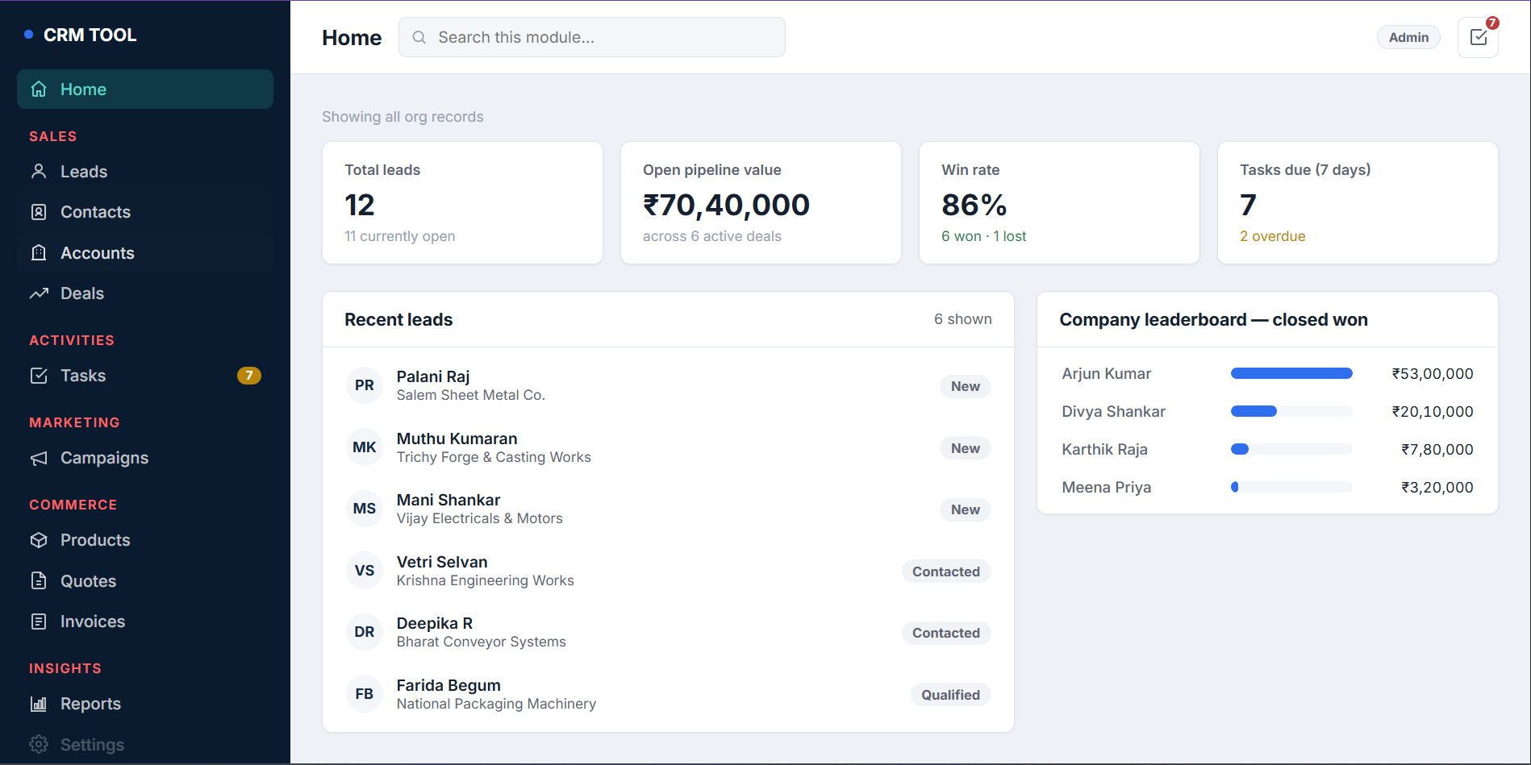Viewport: 1531px width, 765px height.
Task: Click the Admin user button
Action: [x=1408, y=37]
